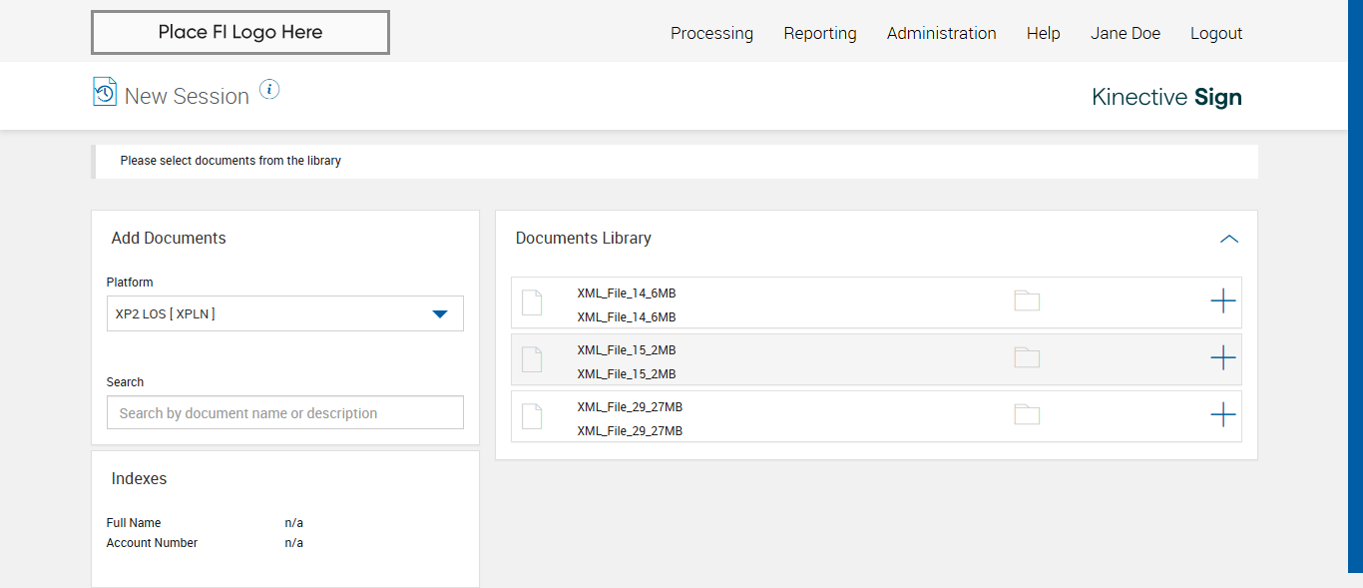The image size is (1363, 588).
Task: Click the document search input field
Action: tap(284, 413)
